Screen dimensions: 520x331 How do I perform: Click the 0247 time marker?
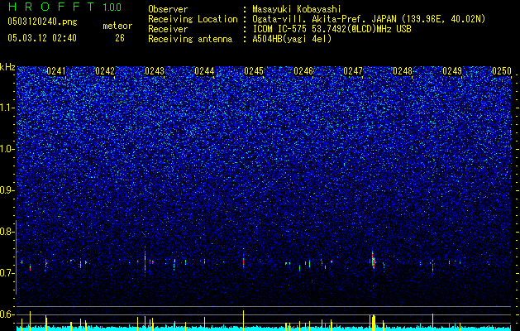click(353, 71)
